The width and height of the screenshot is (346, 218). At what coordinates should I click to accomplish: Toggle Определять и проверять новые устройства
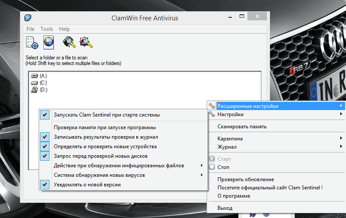pos(123,146)
